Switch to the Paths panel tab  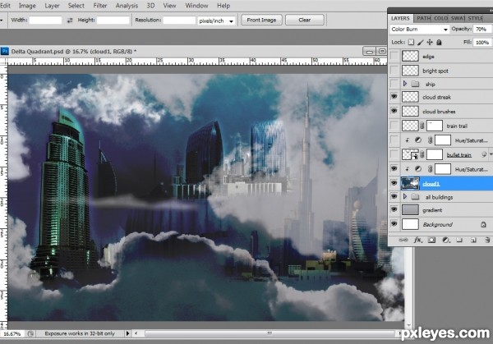click(423, 18)
